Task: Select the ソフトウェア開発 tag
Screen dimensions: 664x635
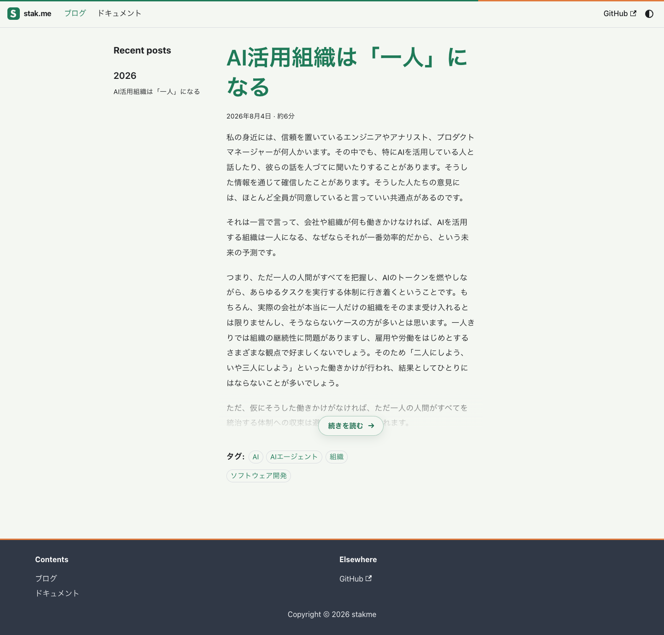Action: pos(259,476)
